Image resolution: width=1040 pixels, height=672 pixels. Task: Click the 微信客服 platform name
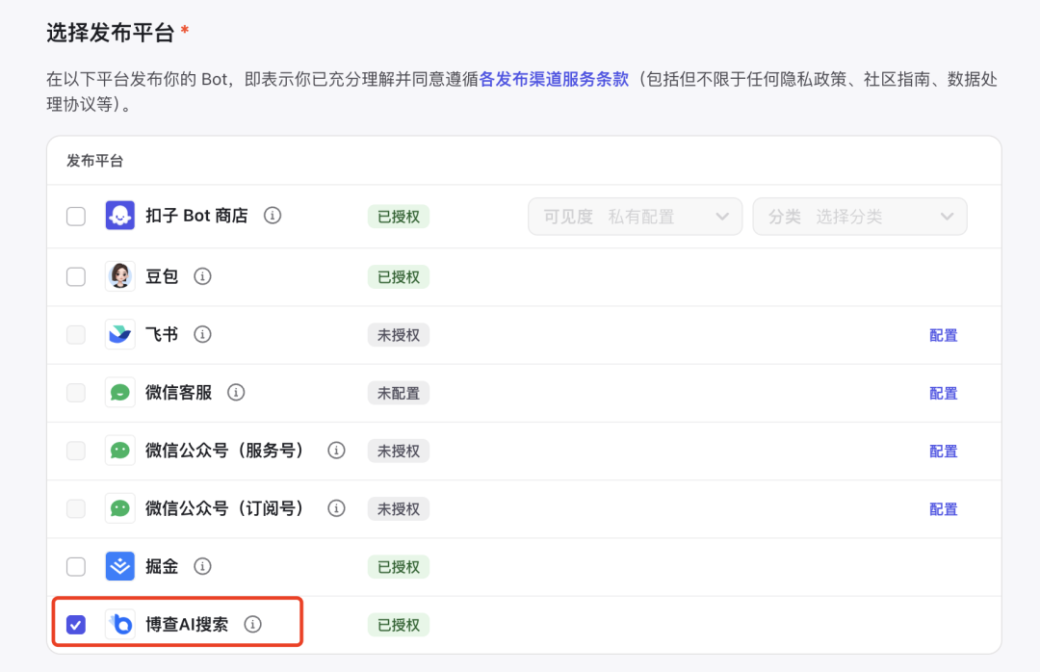[179, 393]
